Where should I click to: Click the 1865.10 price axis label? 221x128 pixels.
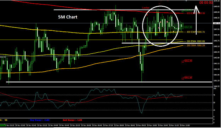pyautogui.click(x=217, y=46)
